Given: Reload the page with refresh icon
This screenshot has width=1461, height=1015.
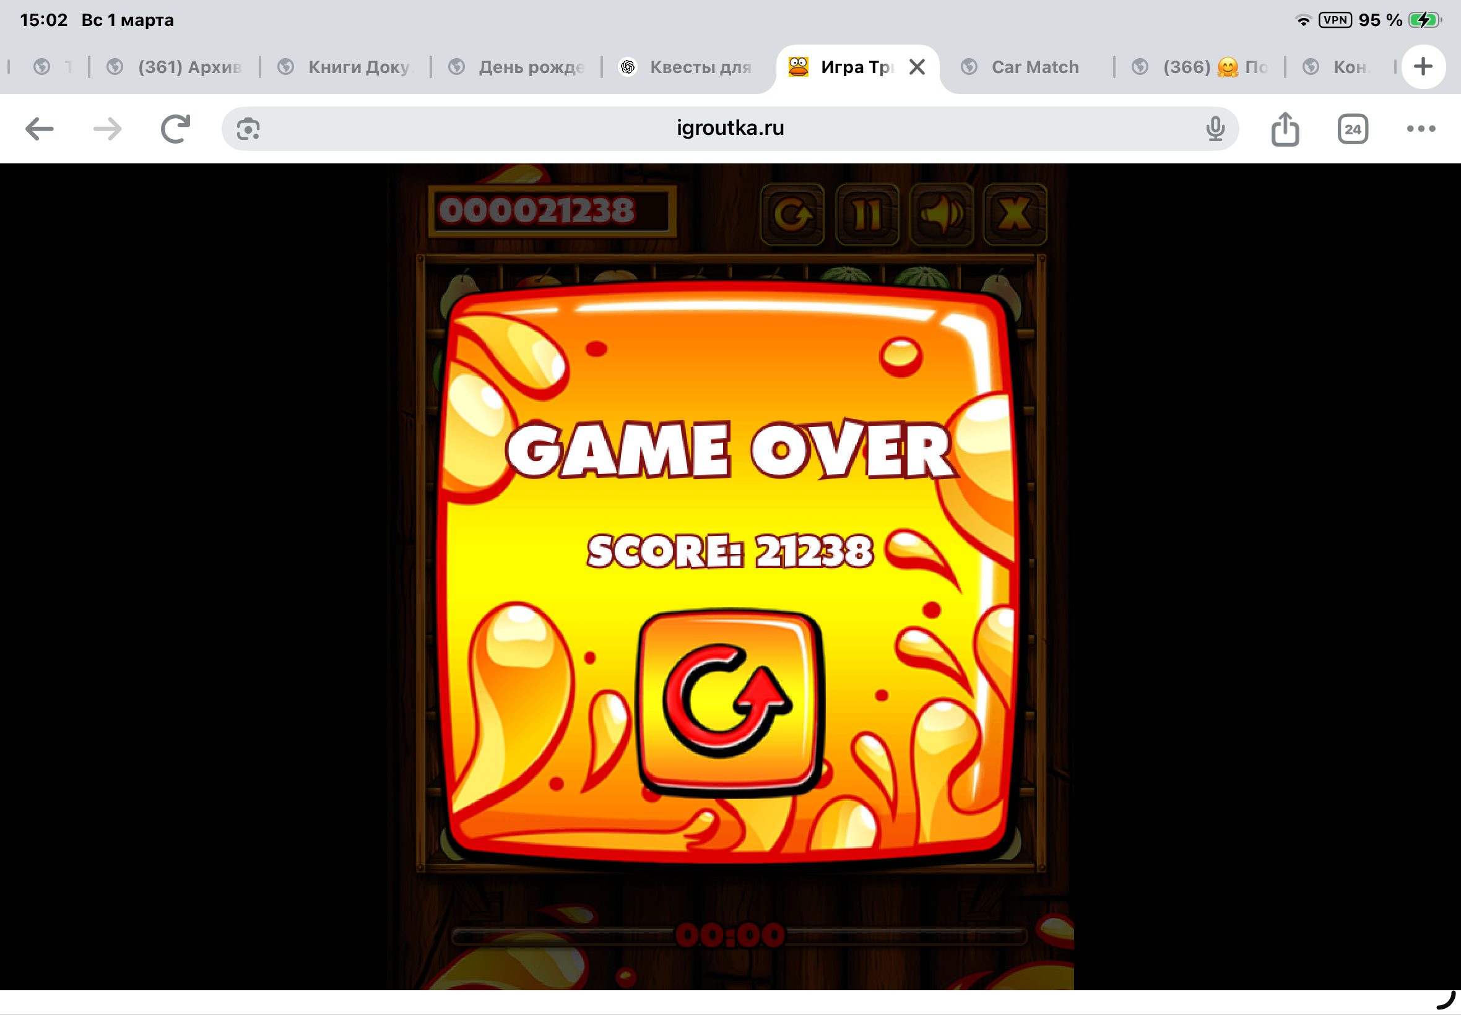Looking at the screenshot, I should pyautogui.click(x=175, y=129).
